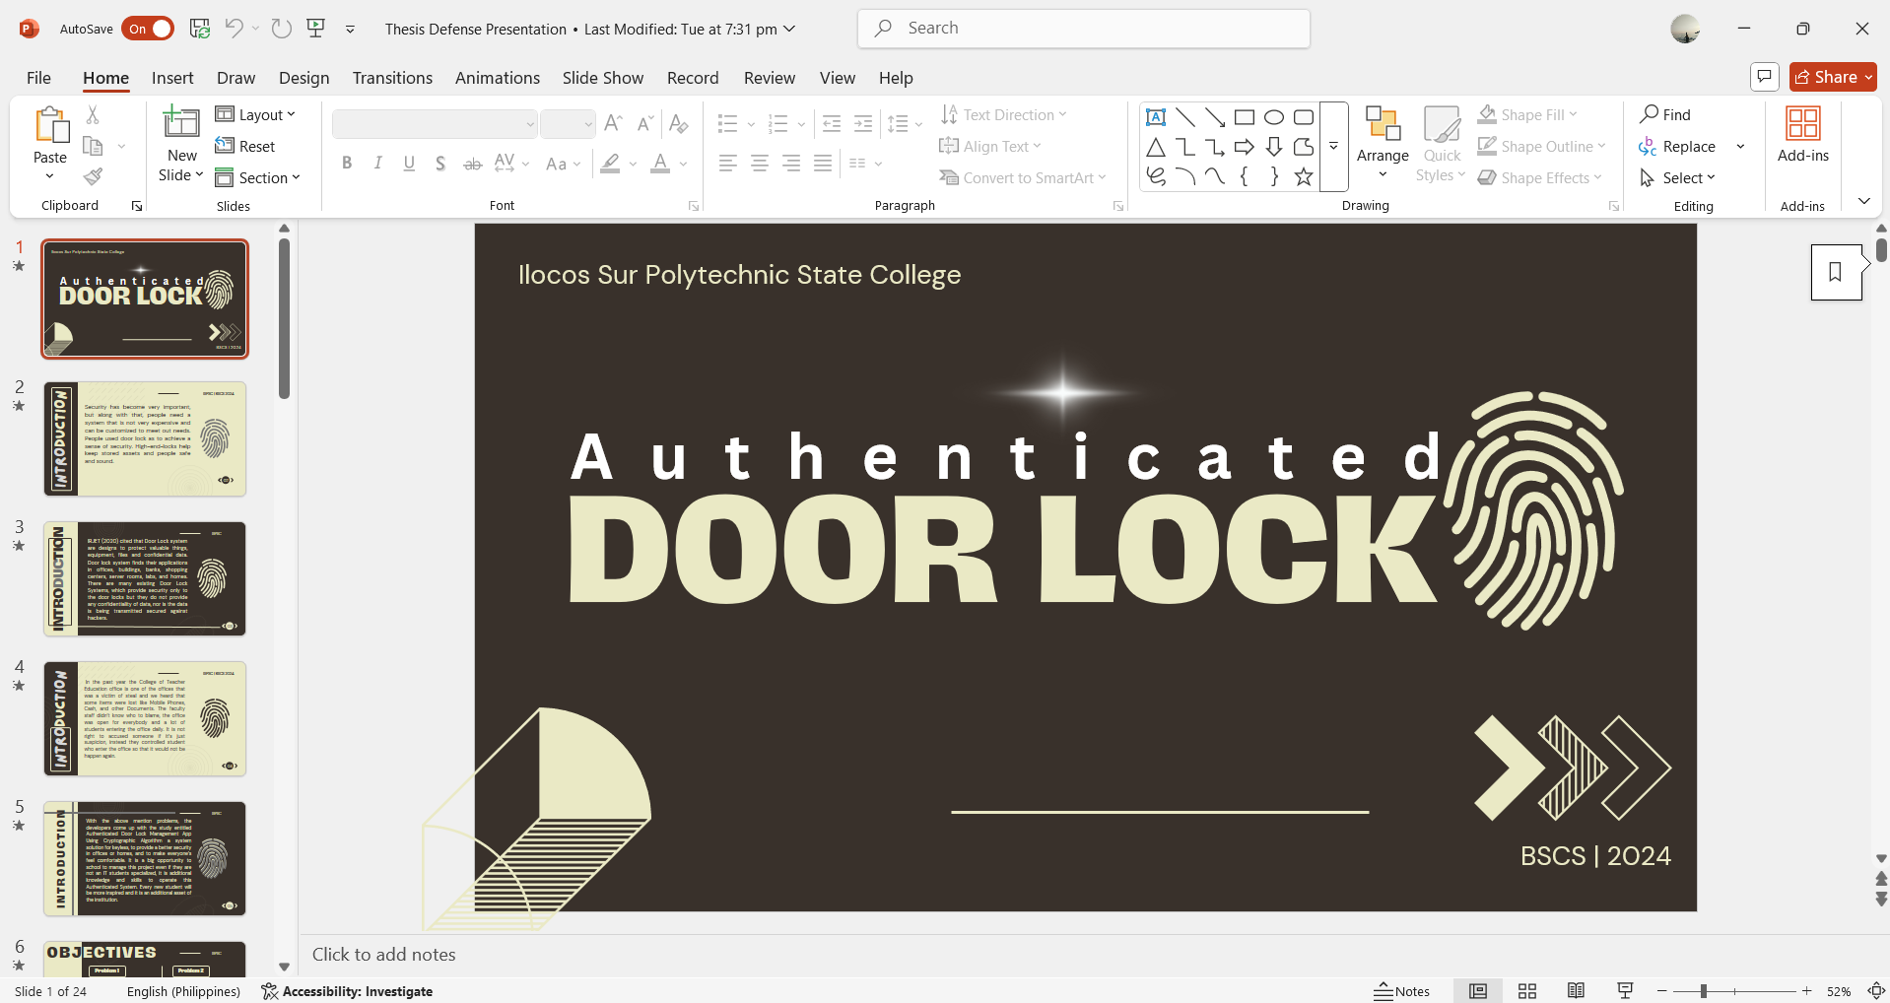This screenshot has width=1890, height=1003.
Task: Toggle Italic formatting
Action: pyautogui.click(x=377, y=164)
